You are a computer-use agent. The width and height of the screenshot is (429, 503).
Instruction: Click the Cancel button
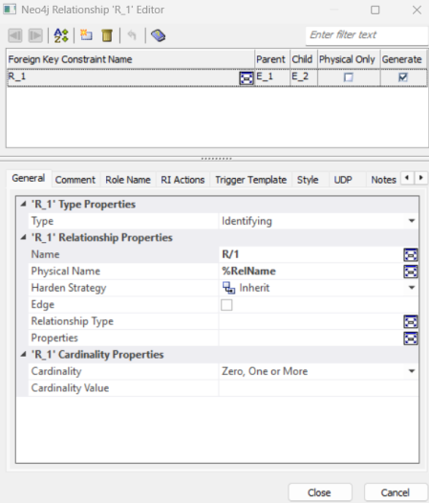click(395, 492)
